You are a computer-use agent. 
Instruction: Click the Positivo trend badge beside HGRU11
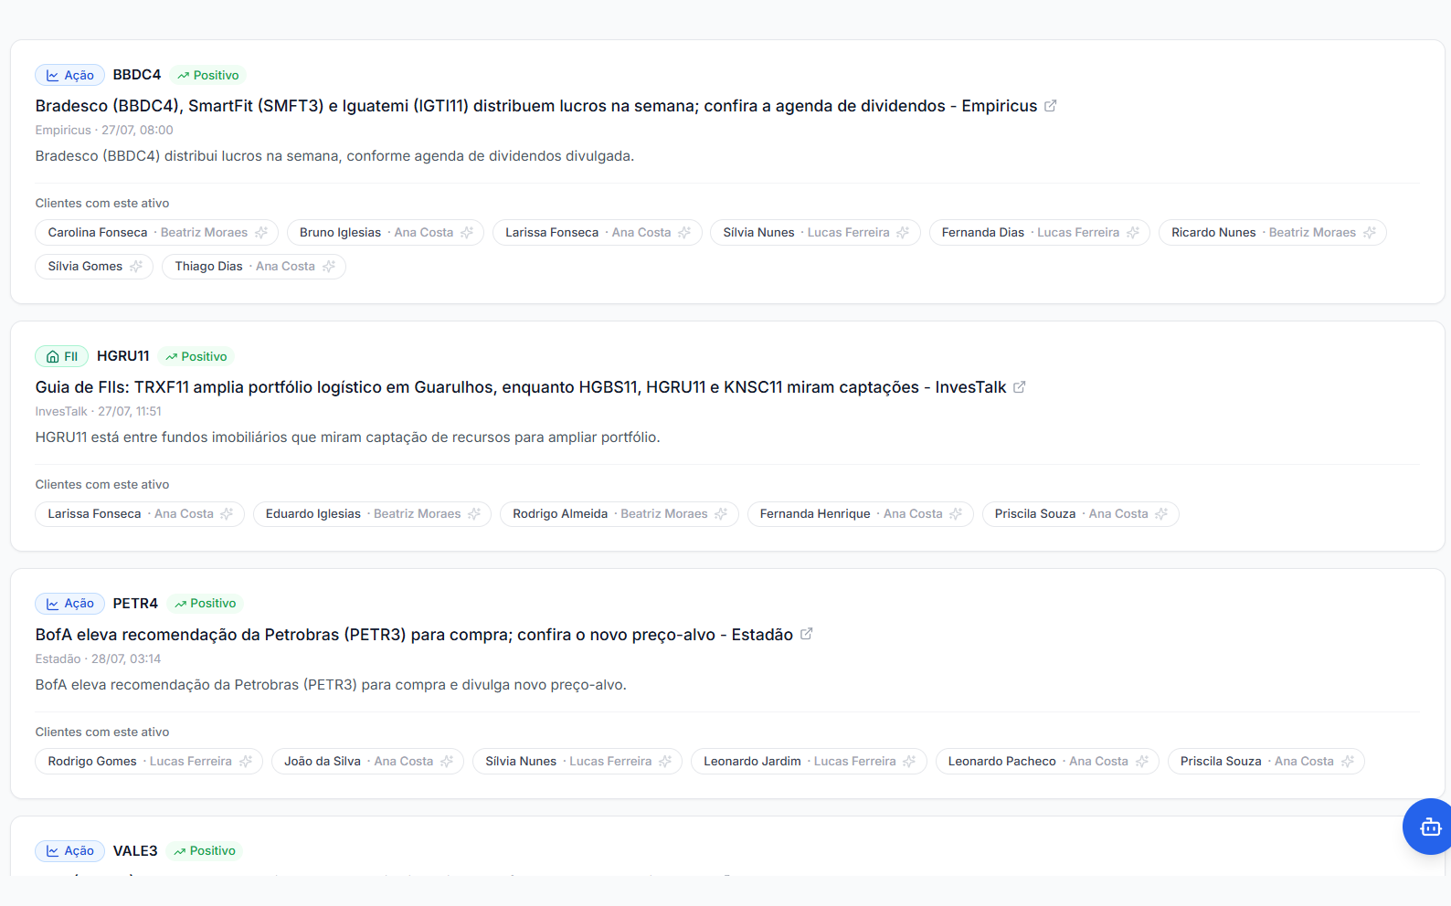point(196,356)
